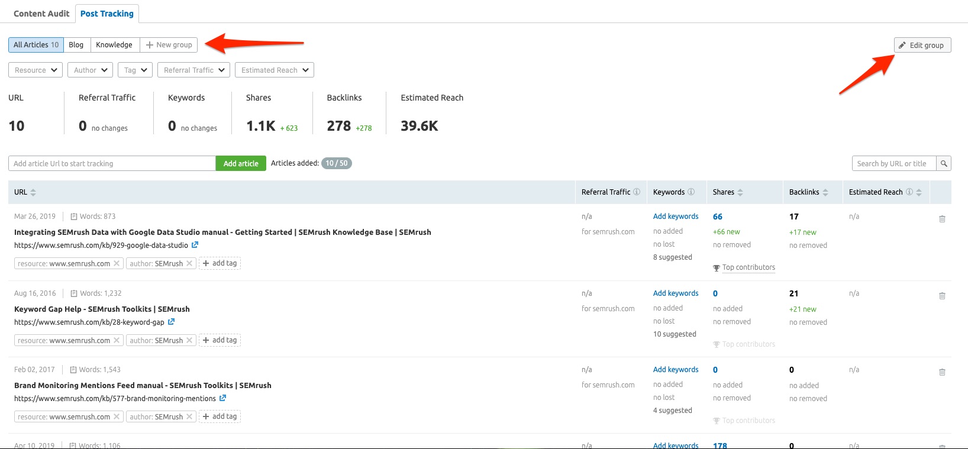Focus the Search by URL or title field
Viewport: 968px width, 449px height.
894,163
